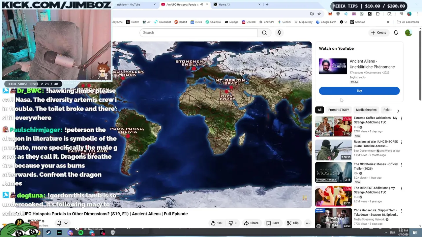Select the Media theories filter chip

coord(366,110)
